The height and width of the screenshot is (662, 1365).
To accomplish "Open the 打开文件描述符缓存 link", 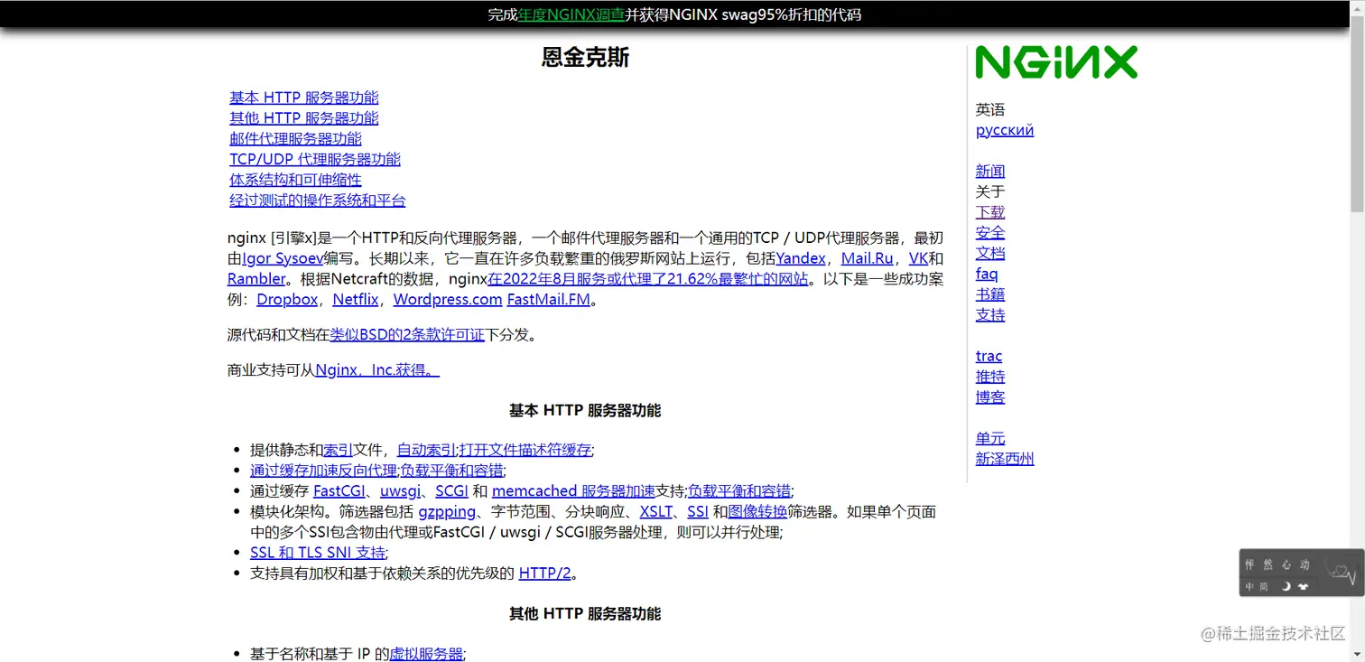I will click(x=525, y=450).
